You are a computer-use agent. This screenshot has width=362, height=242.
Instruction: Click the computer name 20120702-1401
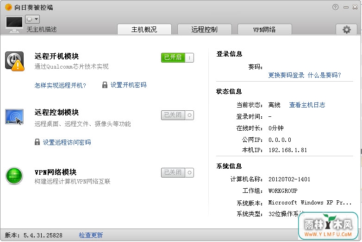point(289,179)
